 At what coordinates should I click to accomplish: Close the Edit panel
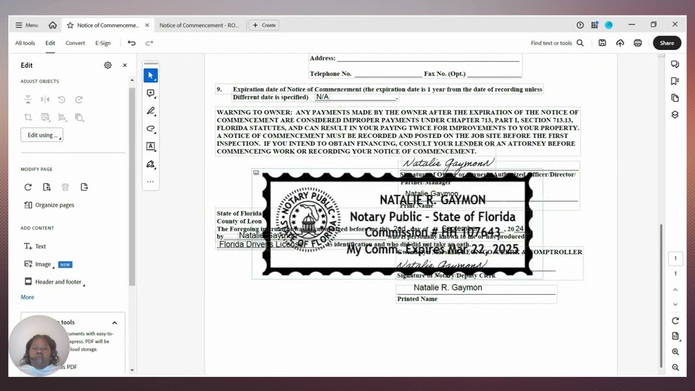pyautogui.click(x=125, y=65)
